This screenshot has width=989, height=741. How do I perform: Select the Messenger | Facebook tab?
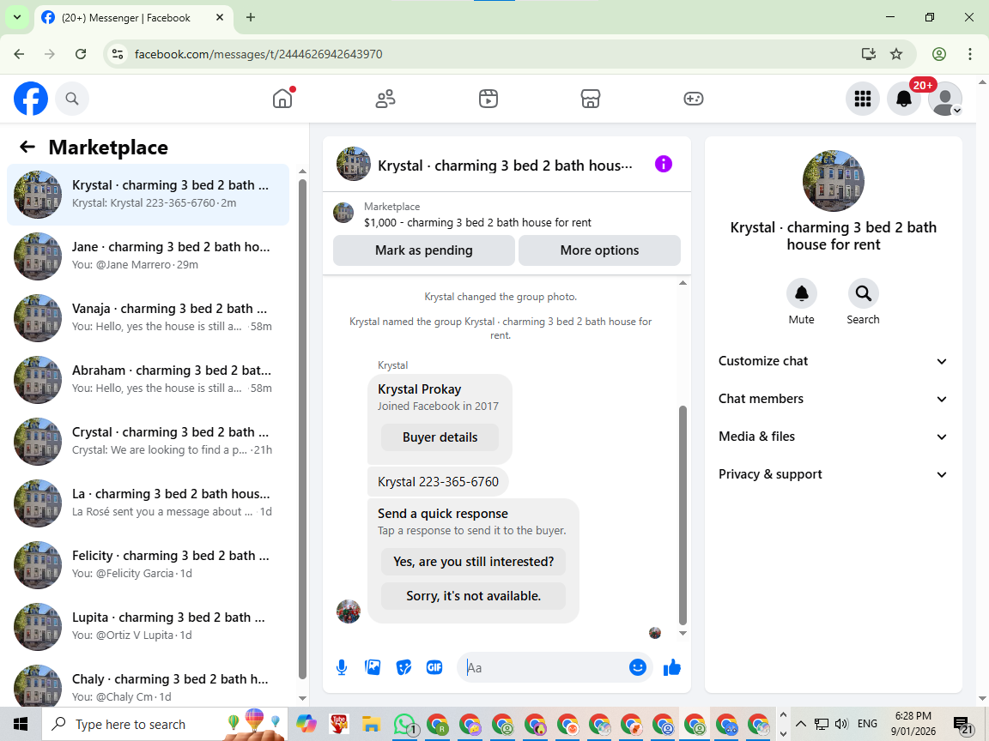coord(126,18)
